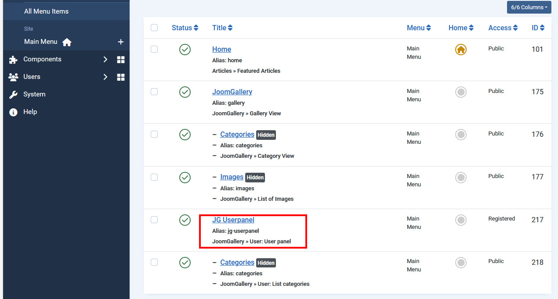Check the box for the Home menu item
The image size is (558, 299).
[154, 49]
